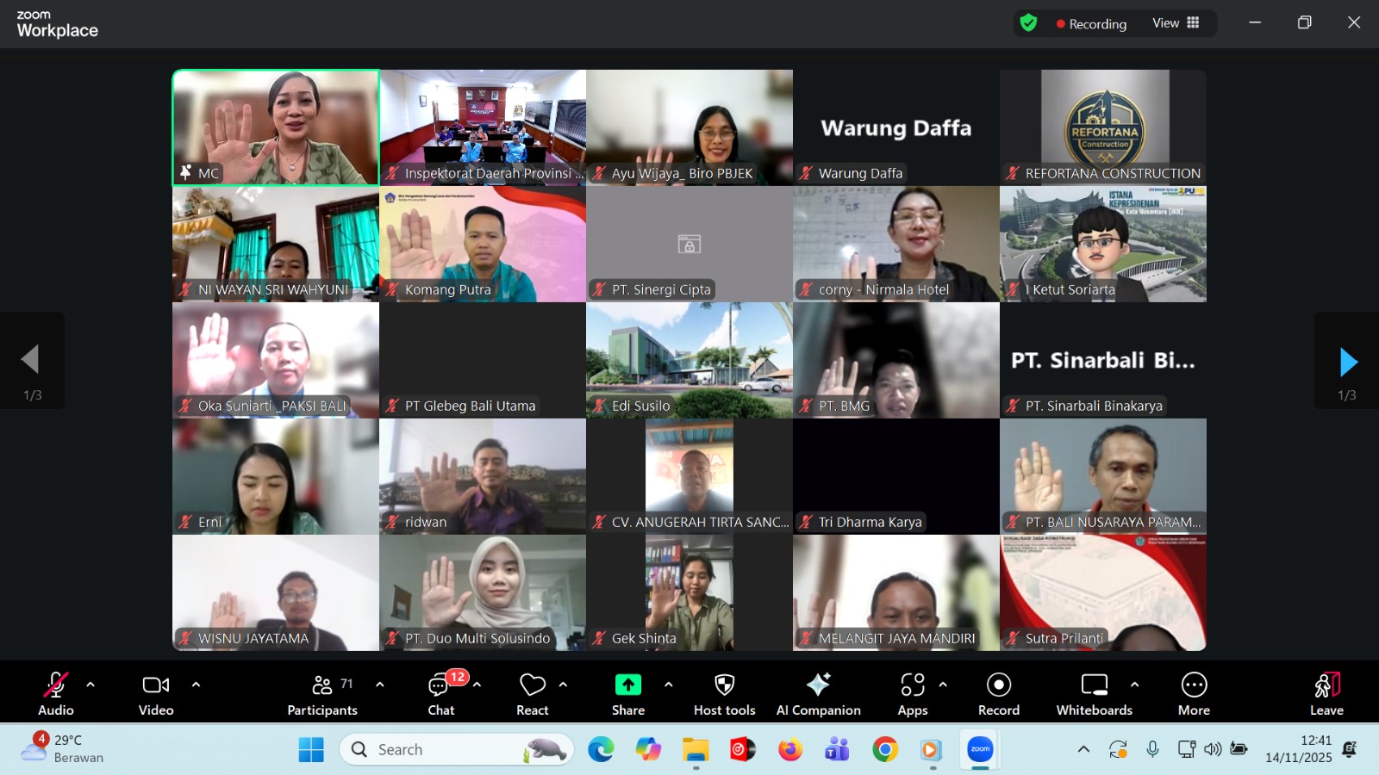Expand share options arrow beside Share
Viewport: 1379px width, 775px height.
coord(668,685)
